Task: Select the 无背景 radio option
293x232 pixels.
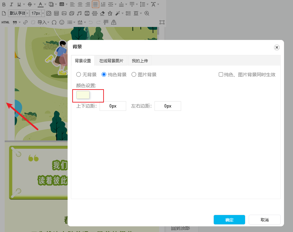Action: 79,75
